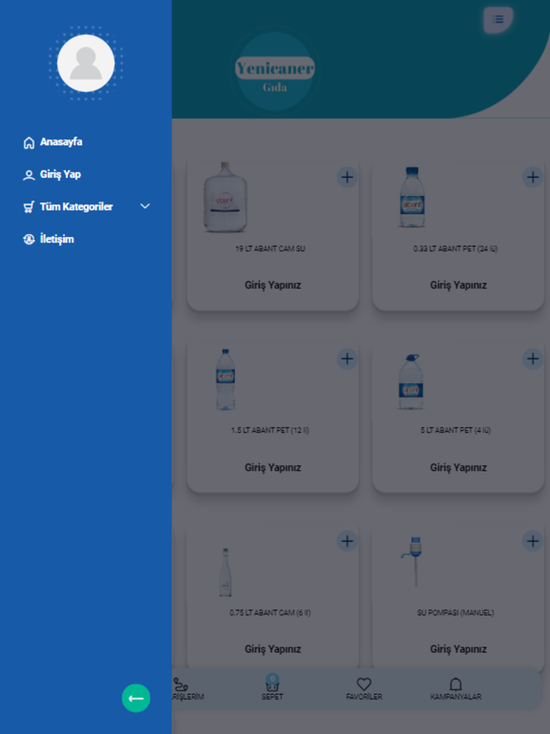This screenshot has height=734, width=550.
Task: Open the 0.75 LT ABANT CAM bottle image
Action: (x=226, y=572)
